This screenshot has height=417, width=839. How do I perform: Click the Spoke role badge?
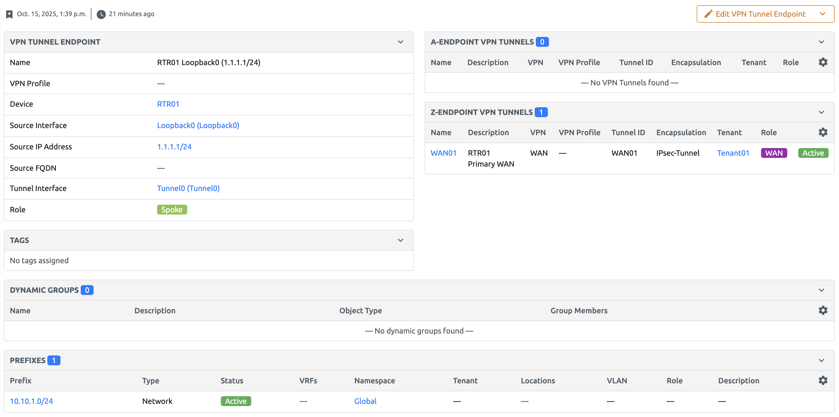(x=172, y=210)
